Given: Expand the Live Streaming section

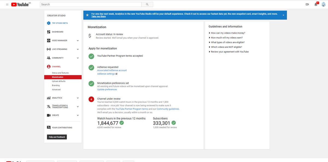Looking at the screenshot, I should [x=78, y=49].
